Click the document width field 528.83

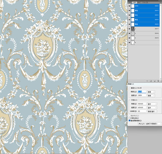click(142, 104)
